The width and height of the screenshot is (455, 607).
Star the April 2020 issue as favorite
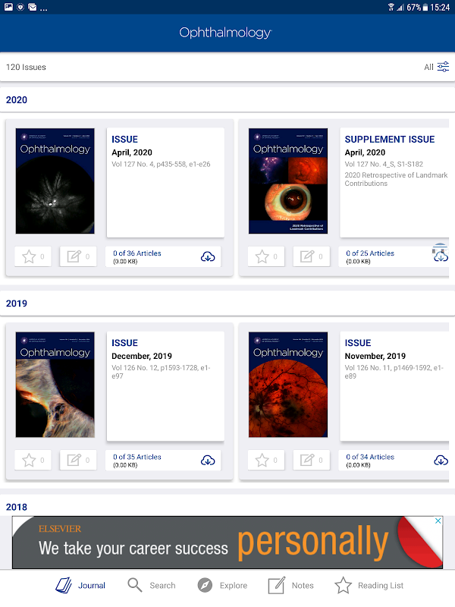33,256
